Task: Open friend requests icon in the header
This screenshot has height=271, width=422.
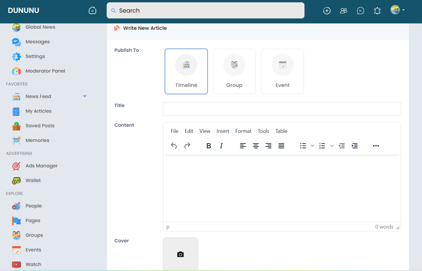Action: pyautogui.click(x=343, y=11)
